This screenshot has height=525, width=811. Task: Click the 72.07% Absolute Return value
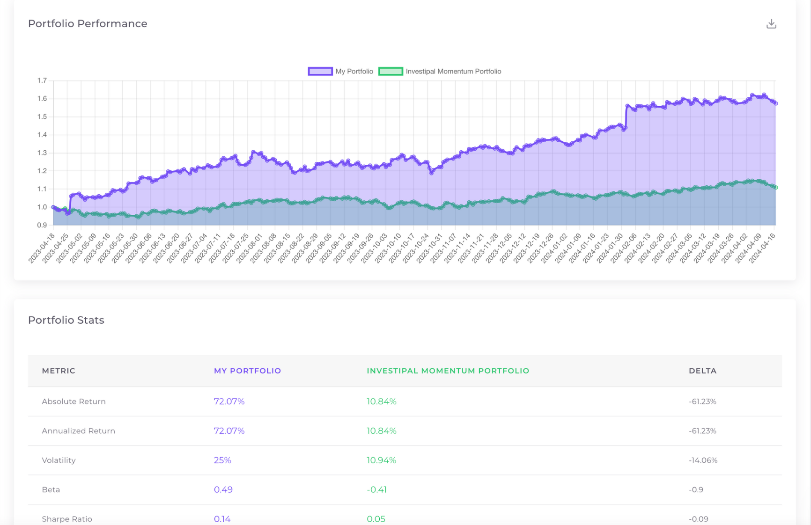click(x=229, y=401)
